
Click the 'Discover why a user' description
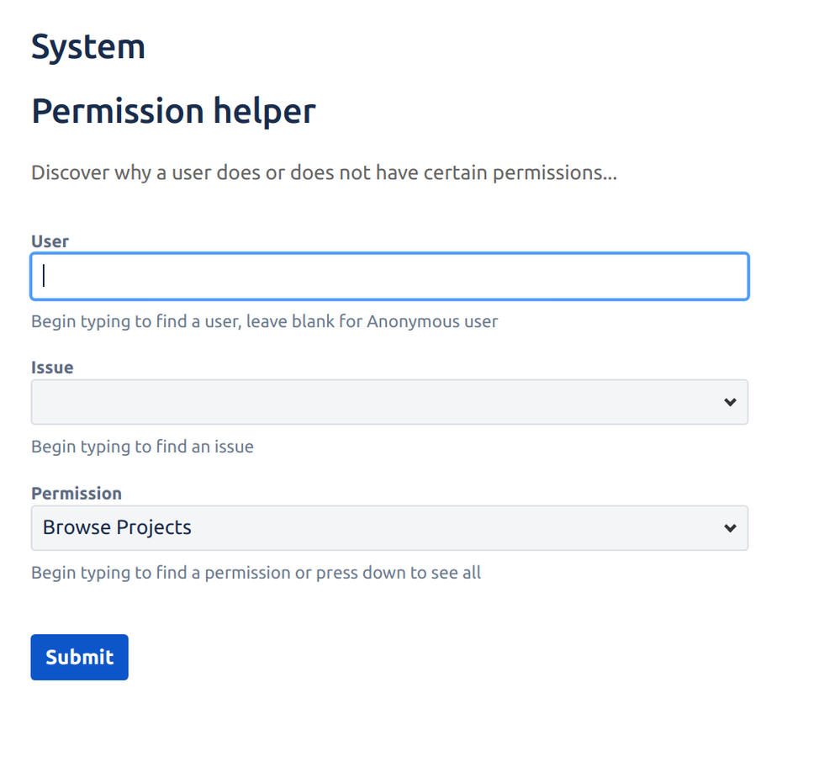[324, 173]
